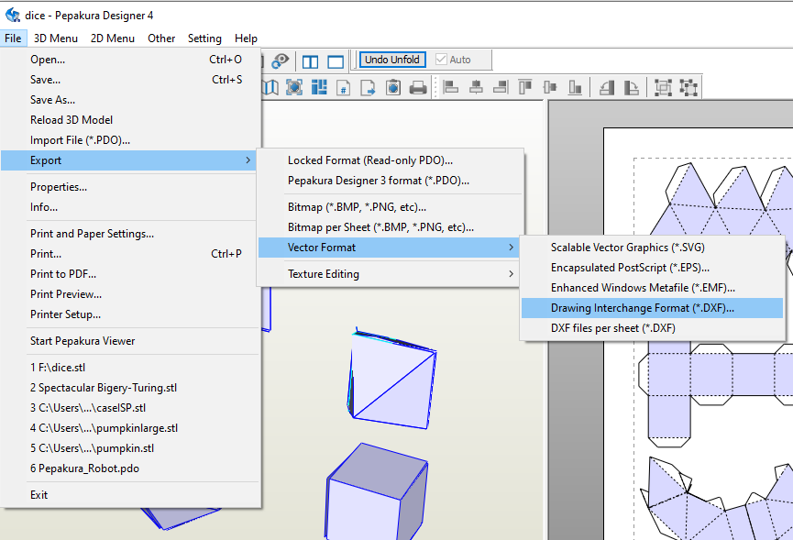Click the align horizontal center icon

pos(476,87)
